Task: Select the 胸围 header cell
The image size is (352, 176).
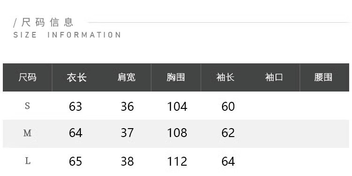Action: coord(176,77)
